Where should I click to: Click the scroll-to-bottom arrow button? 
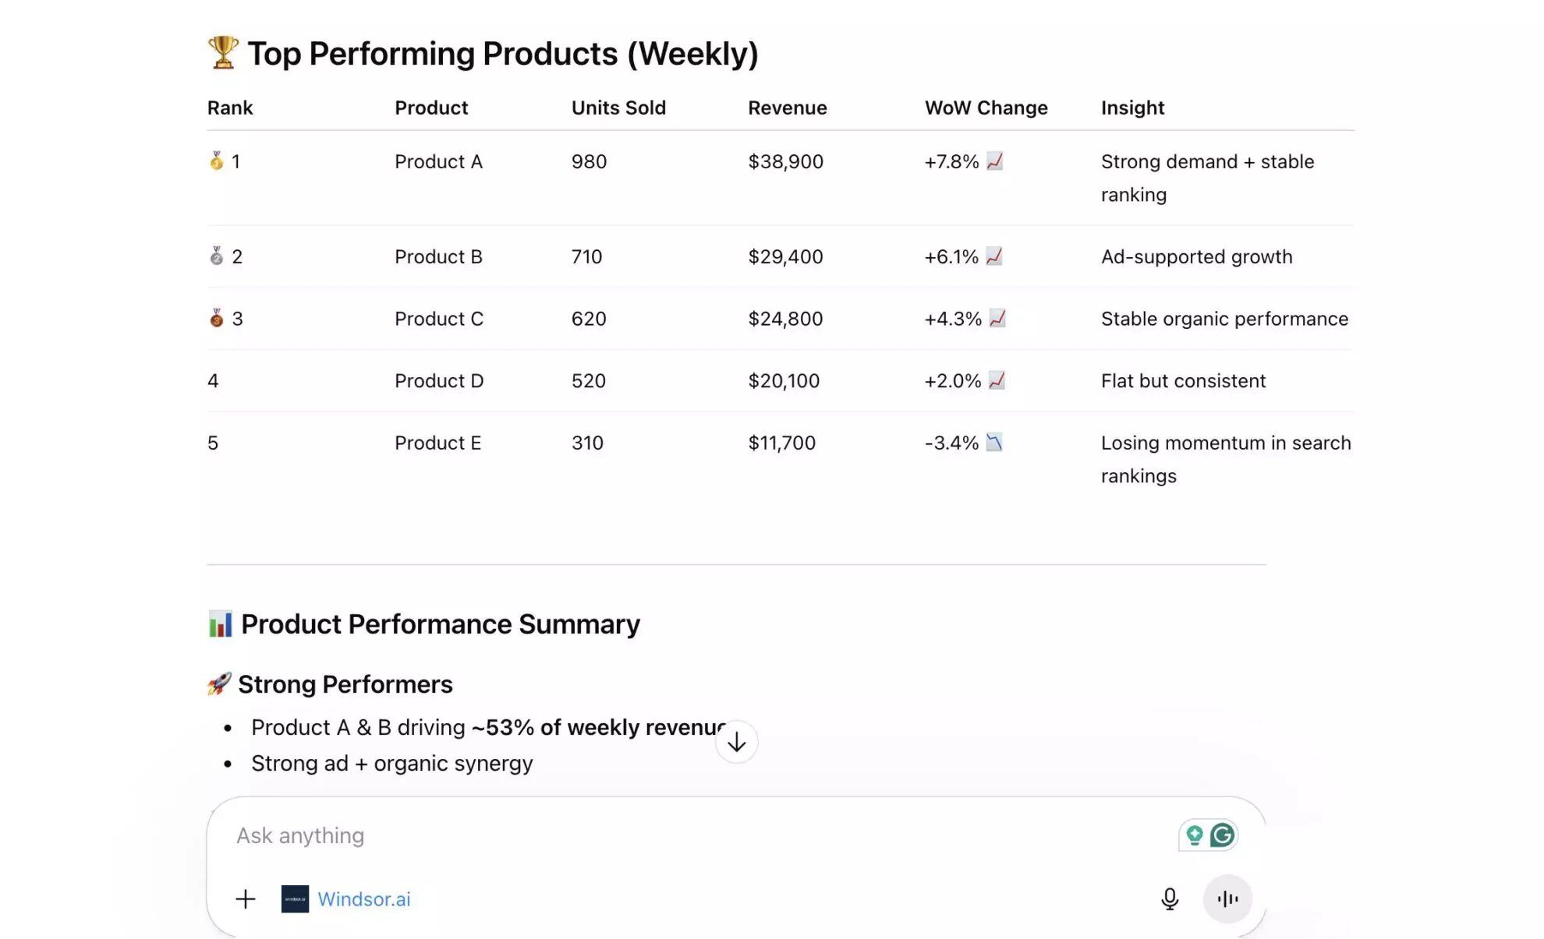736,741
